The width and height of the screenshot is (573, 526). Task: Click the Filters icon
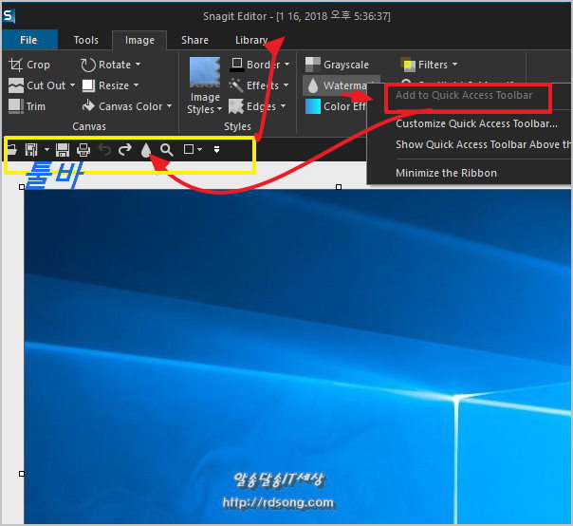408,65
